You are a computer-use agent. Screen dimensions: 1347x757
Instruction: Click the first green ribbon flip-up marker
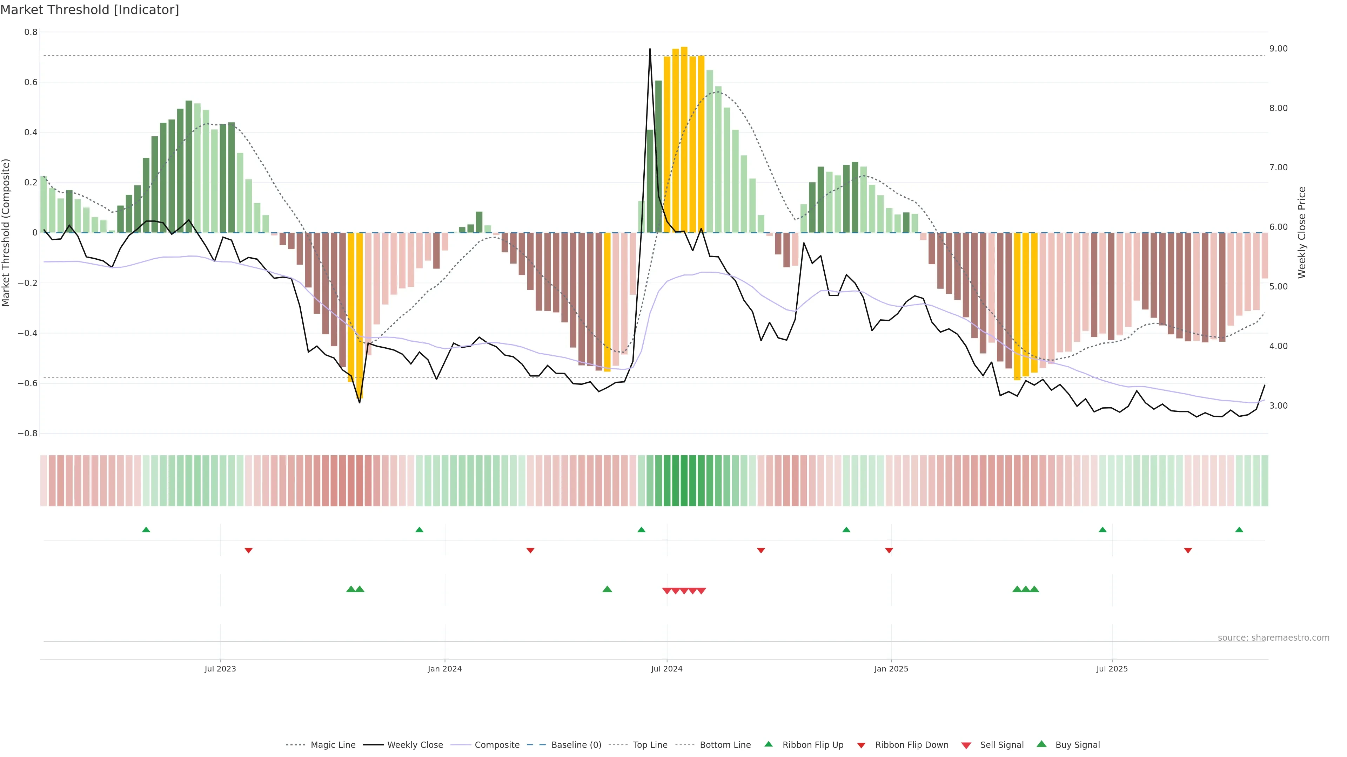(146, 530)
